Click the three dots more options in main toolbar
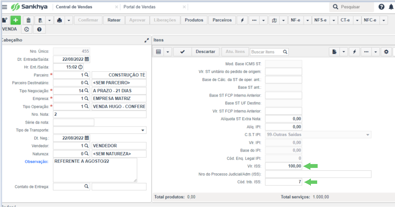This screenshot has width=395, height=207. pos(254,20)
